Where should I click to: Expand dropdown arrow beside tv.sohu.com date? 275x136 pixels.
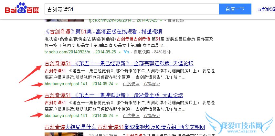tap(120, 52)
